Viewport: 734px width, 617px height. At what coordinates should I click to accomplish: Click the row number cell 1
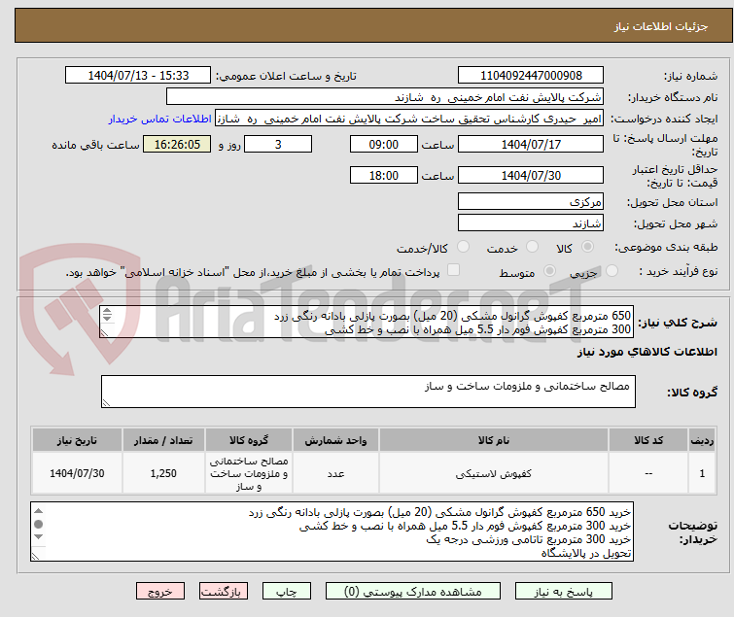tap(702, 473)
